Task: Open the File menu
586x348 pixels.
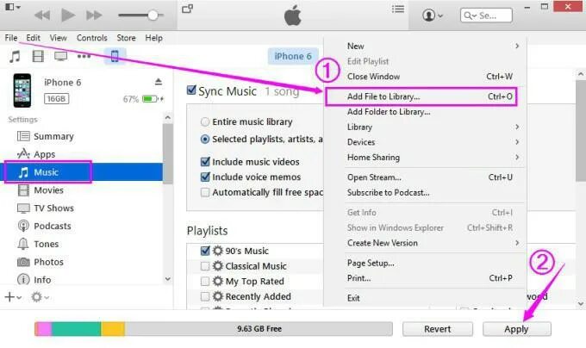Action: [11, 38]
